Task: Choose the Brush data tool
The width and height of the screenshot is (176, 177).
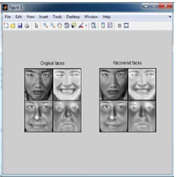Action: coord(81,26)
